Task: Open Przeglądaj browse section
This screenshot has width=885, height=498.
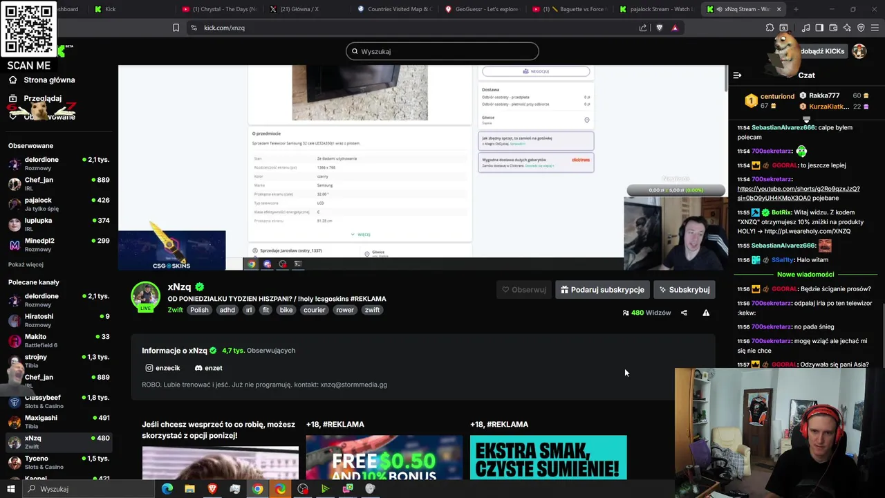Action: (35, 98)
